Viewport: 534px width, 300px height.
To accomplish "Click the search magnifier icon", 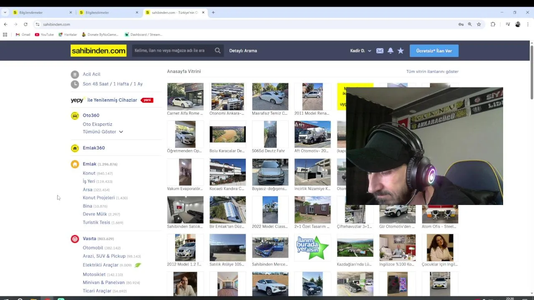I will point(217,50).
